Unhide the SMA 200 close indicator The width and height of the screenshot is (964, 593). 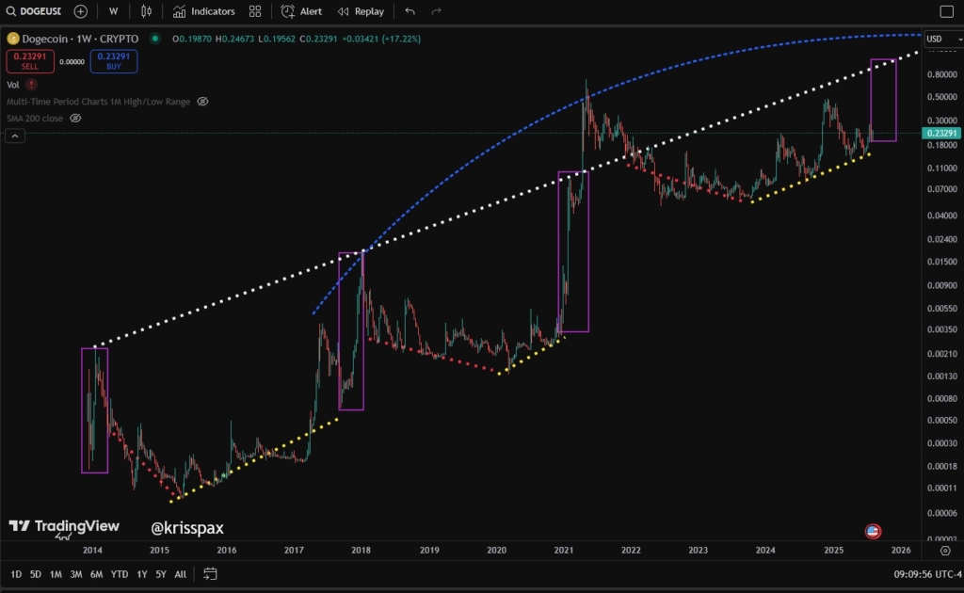pyautogui.click(x=75, y=118)
